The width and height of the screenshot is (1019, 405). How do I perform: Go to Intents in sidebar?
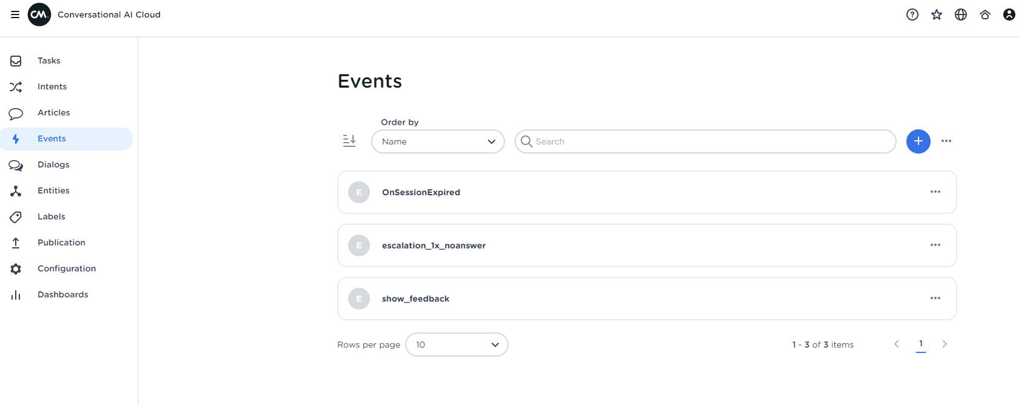pos(52,86)
